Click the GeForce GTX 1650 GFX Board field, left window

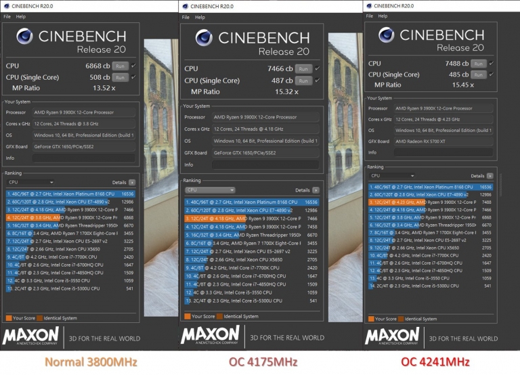pyautogui.click(x=83, y=147)
